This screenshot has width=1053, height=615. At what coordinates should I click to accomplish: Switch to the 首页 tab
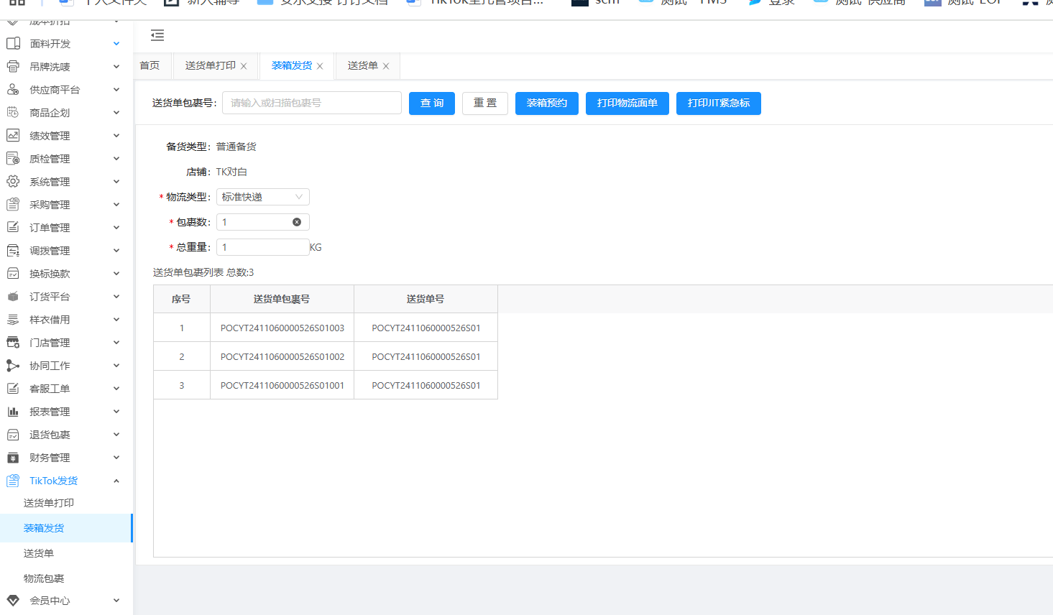tap(150, 65)
